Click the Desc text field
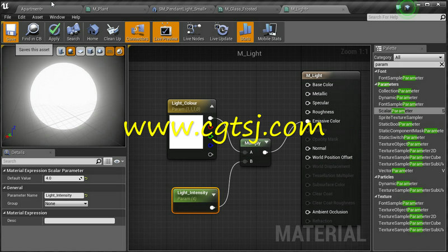The image size is (448, 252). click(80, 221)
